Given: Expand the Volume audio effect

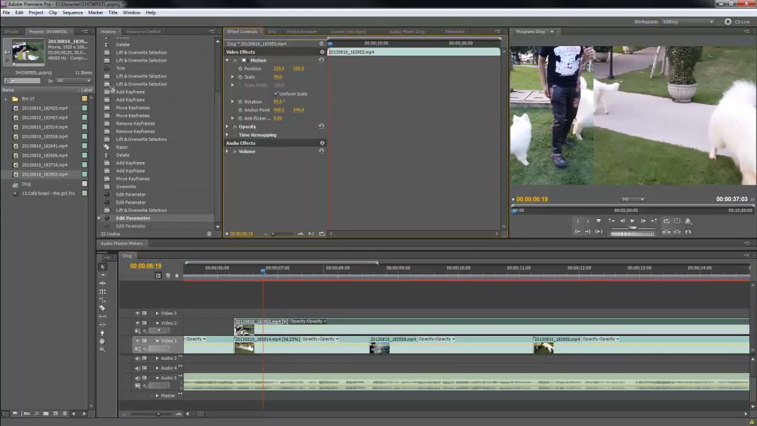Looking at the screenshot, I should coord(227,151).
